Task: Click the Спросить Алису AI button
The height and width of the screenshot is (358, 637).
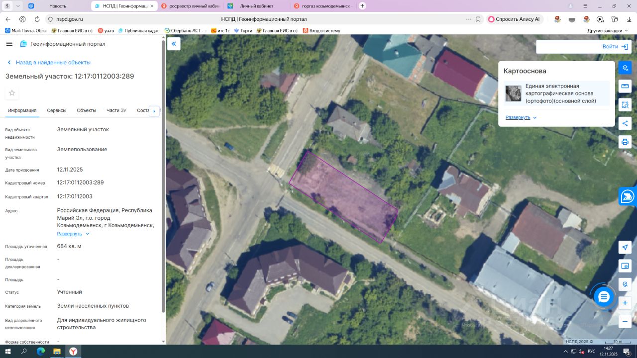Action: click(x=514, y=19)
